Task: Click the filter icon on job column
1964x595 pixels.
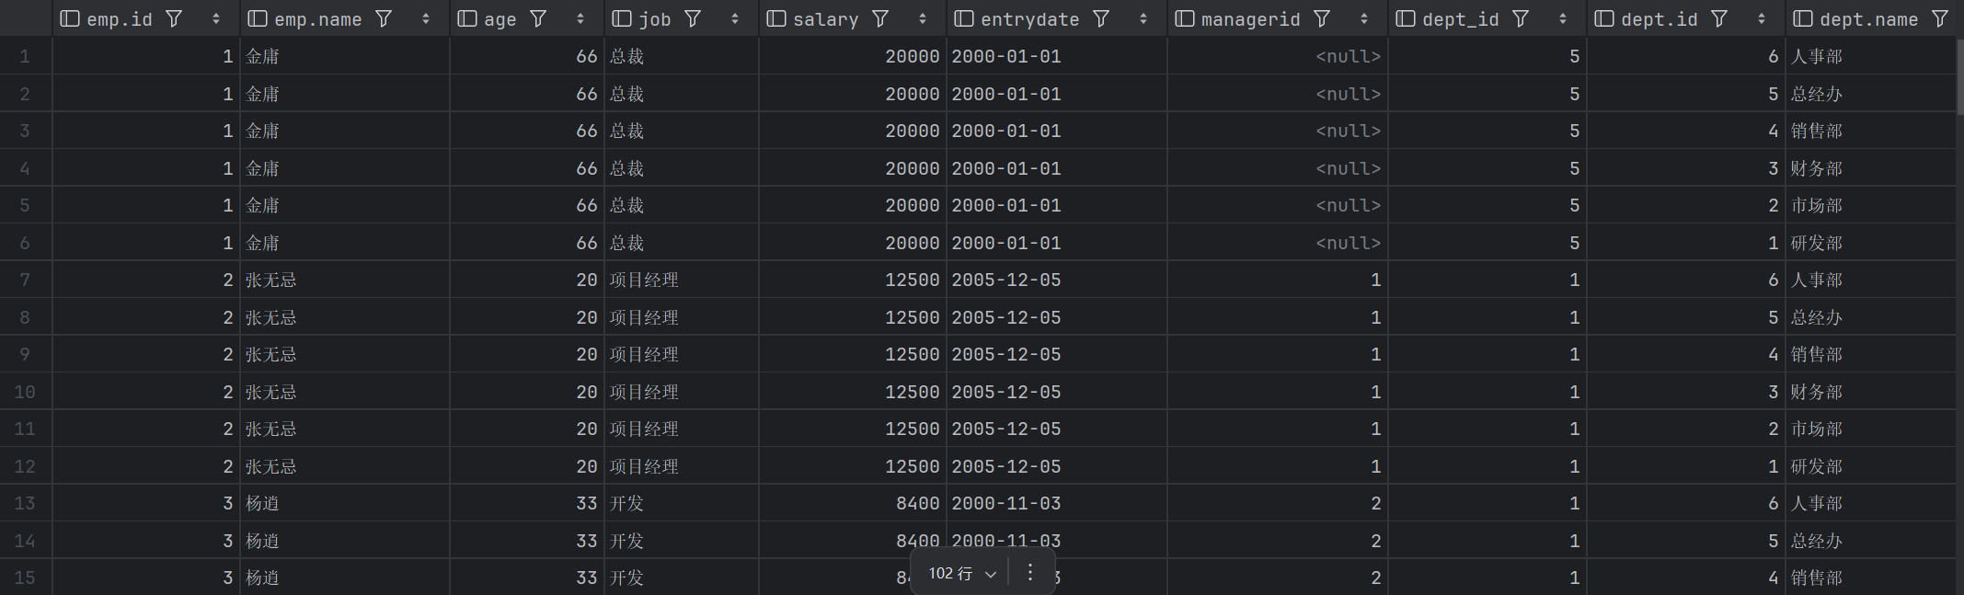Action: (693, 18)
